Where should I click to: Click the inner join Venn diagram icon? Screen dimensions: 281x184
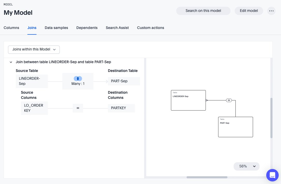click(x=78, y=79)
